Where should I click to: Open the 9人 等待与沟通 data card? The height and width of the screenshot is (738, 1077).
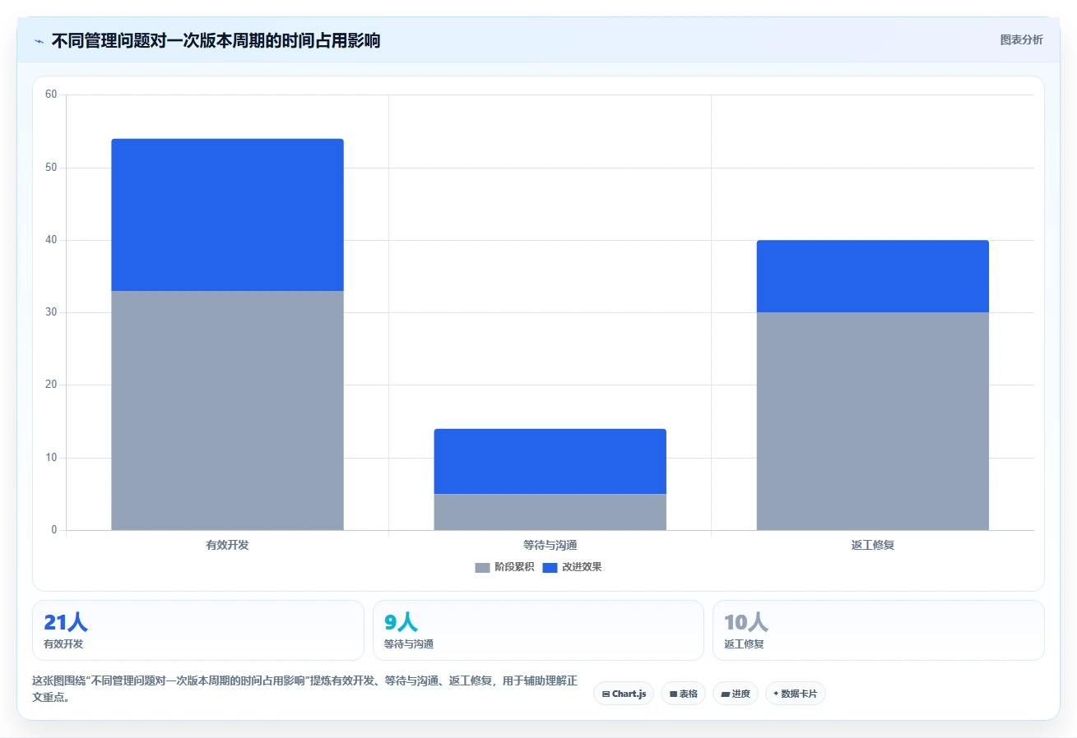click(538, 630)
